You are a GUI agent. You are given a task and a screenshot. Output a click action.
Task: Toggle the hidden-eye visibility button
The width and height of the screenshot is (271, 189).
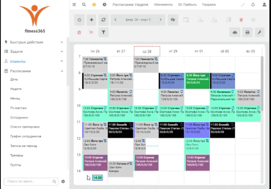(x=173, y=20)
